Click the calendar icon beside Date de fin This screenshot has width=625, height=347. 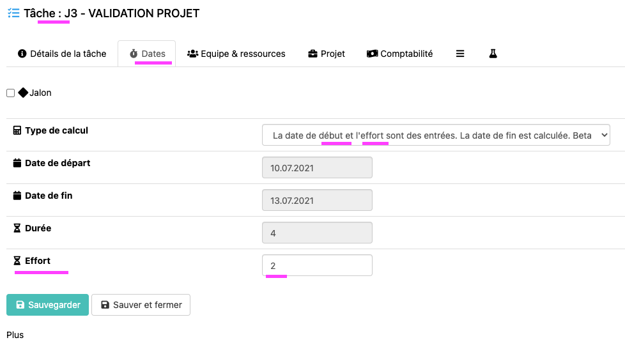[x=17, y=196]
